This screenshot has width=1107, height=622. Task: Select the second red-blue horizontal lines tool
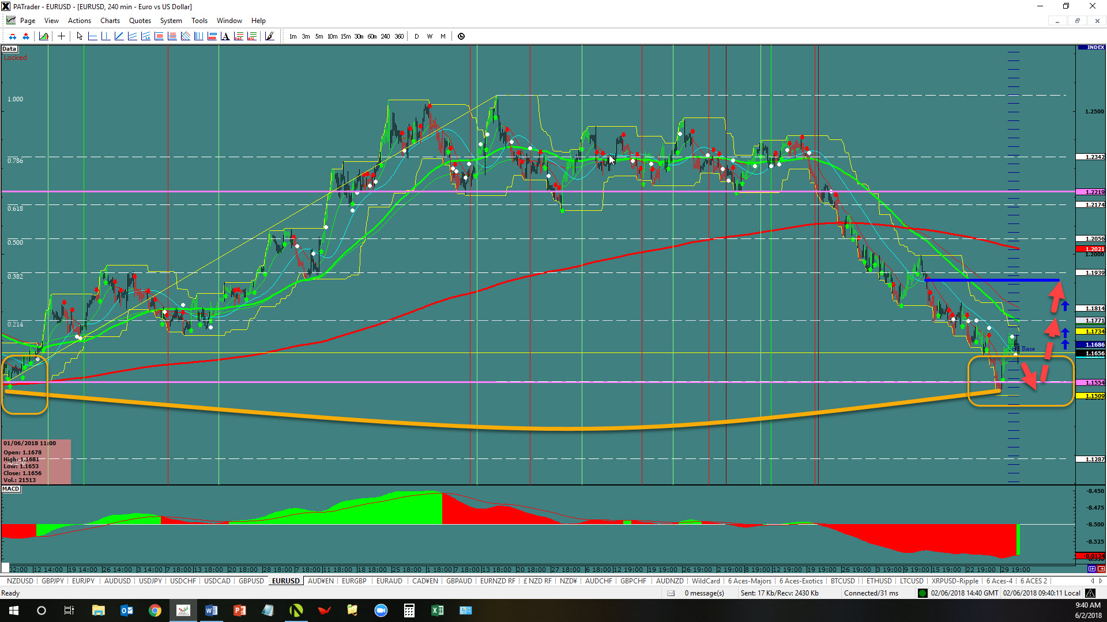point(172,36)
